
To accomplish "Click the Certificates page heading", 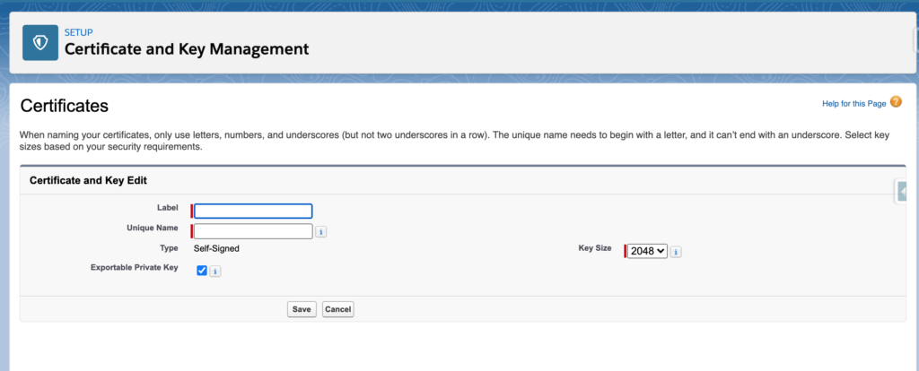I will (64, 106).
